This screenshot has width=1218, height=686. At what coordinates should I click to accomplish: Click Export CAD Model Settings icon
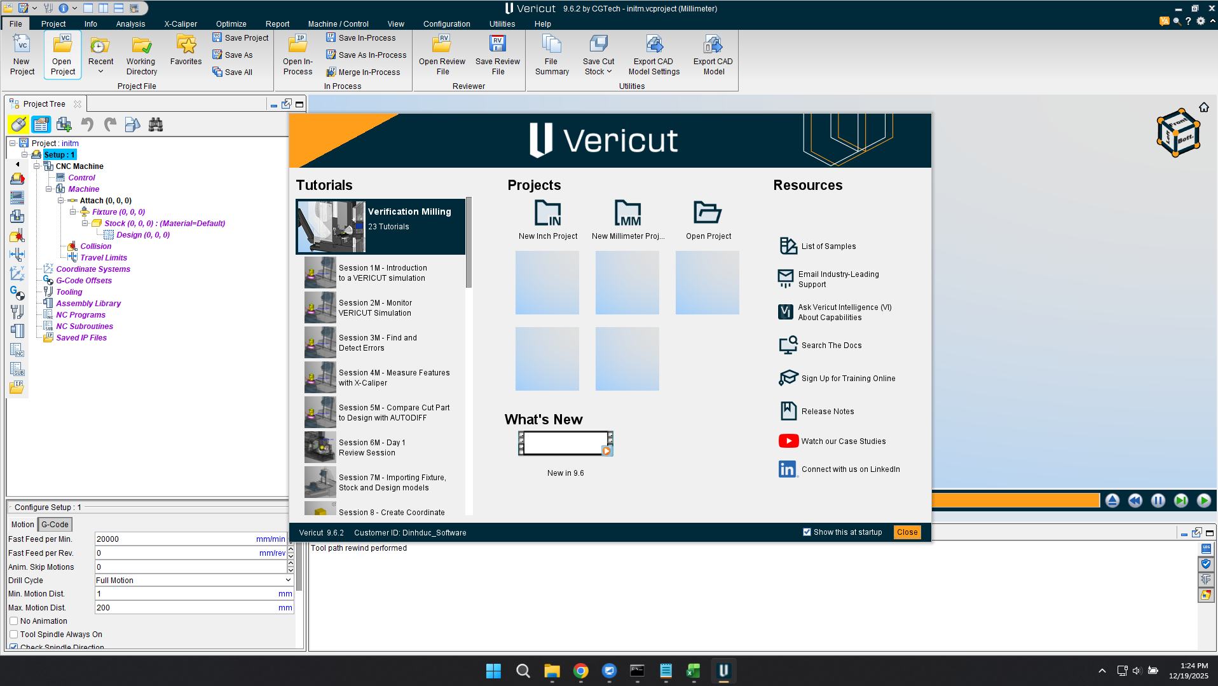pos(653,54)
